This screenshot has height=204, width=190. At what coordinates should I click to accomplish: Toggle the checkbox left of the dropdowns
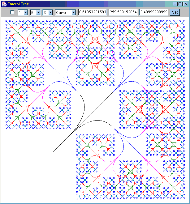(12, 12)
